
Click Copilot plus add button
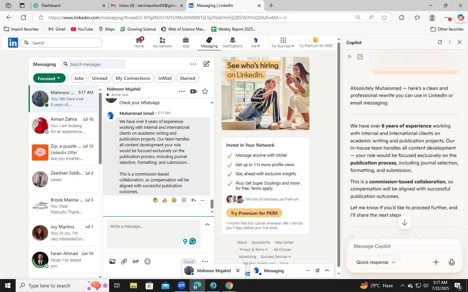436,262
